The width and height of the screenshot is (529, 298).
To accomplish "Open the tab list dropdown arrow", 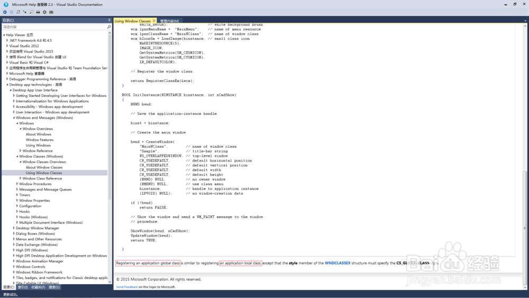I will [x=525, y=21].
